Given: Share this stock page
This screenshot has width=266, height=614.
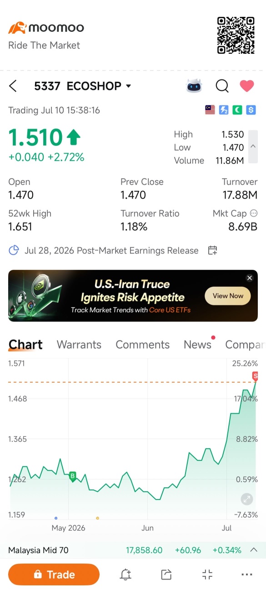Looking at the screenshot, I should [166, 574].
